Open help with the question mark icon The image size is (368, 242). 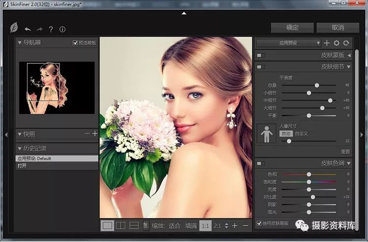(x=51, y=29)
